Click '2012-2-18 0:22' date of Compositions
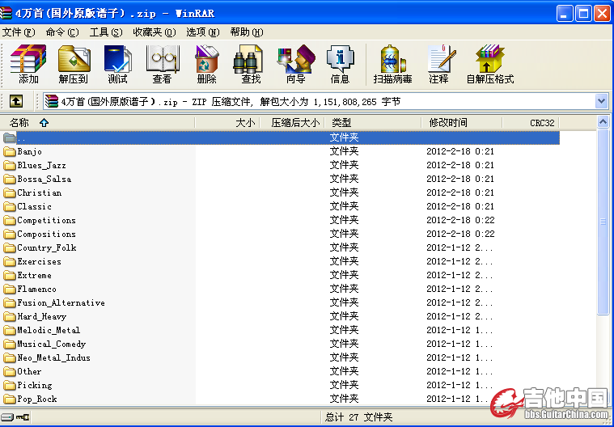The height and width of the screenshot is (427, 614). pos(460,234)
